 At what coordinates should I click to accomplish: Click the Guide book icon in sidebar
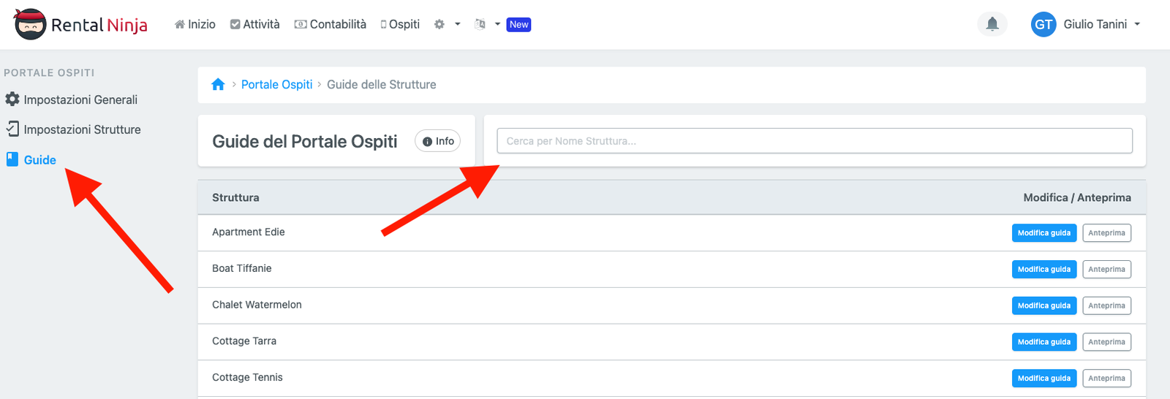(x=12, y=159)
